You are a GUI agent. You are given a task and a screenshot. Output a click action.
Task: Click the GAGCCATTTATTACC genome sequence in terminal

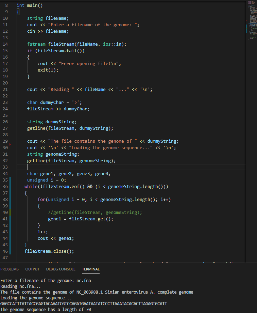point(84,303)
